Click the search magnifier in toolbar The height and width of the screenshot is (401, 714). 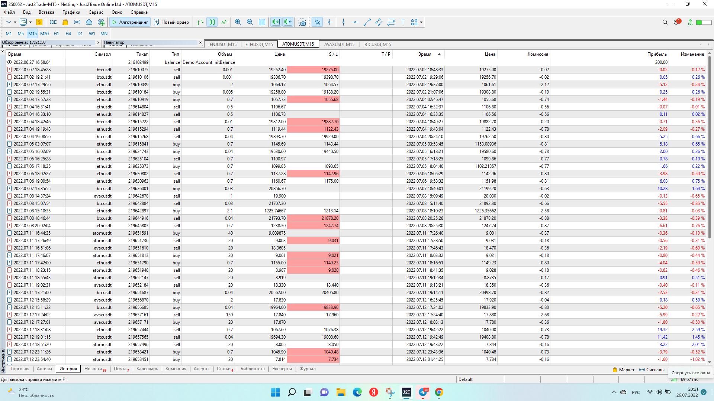665,22
